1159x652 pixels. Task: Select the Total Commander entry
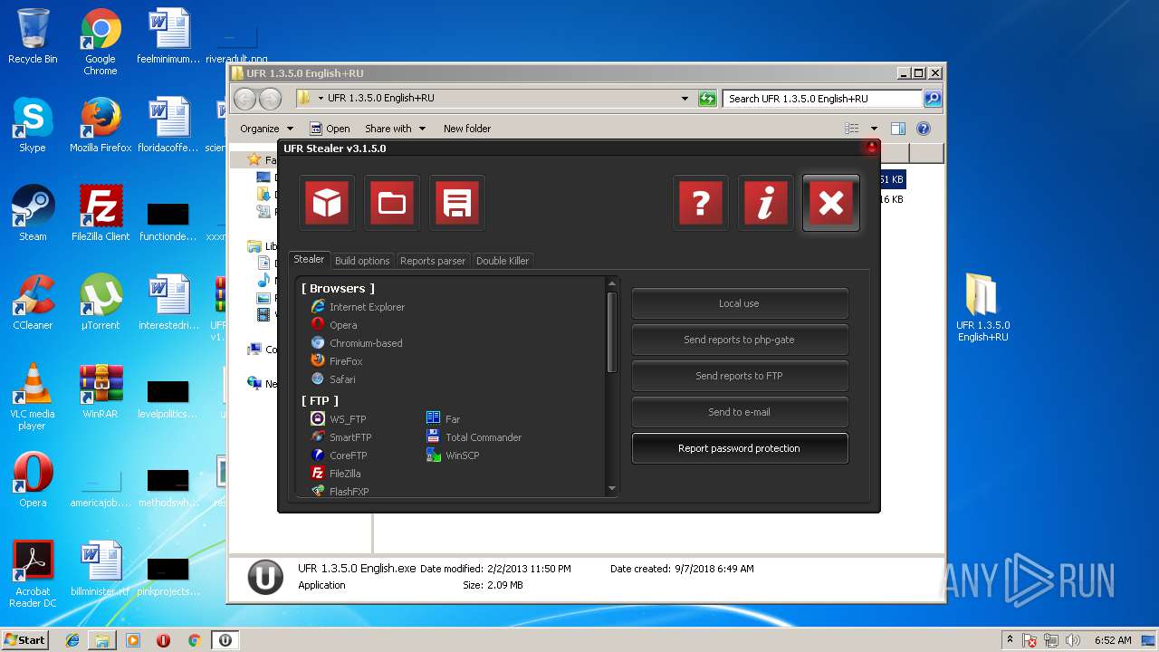coord(474,437)
